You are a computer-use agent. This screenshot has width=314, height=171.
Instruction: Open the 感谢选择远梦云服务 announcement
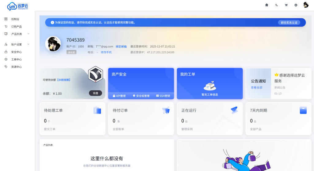point(289,78)
